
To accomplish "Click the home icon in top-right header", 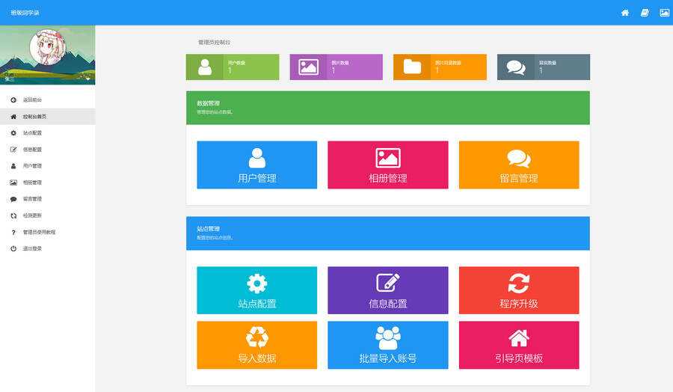I will point(624,13).
